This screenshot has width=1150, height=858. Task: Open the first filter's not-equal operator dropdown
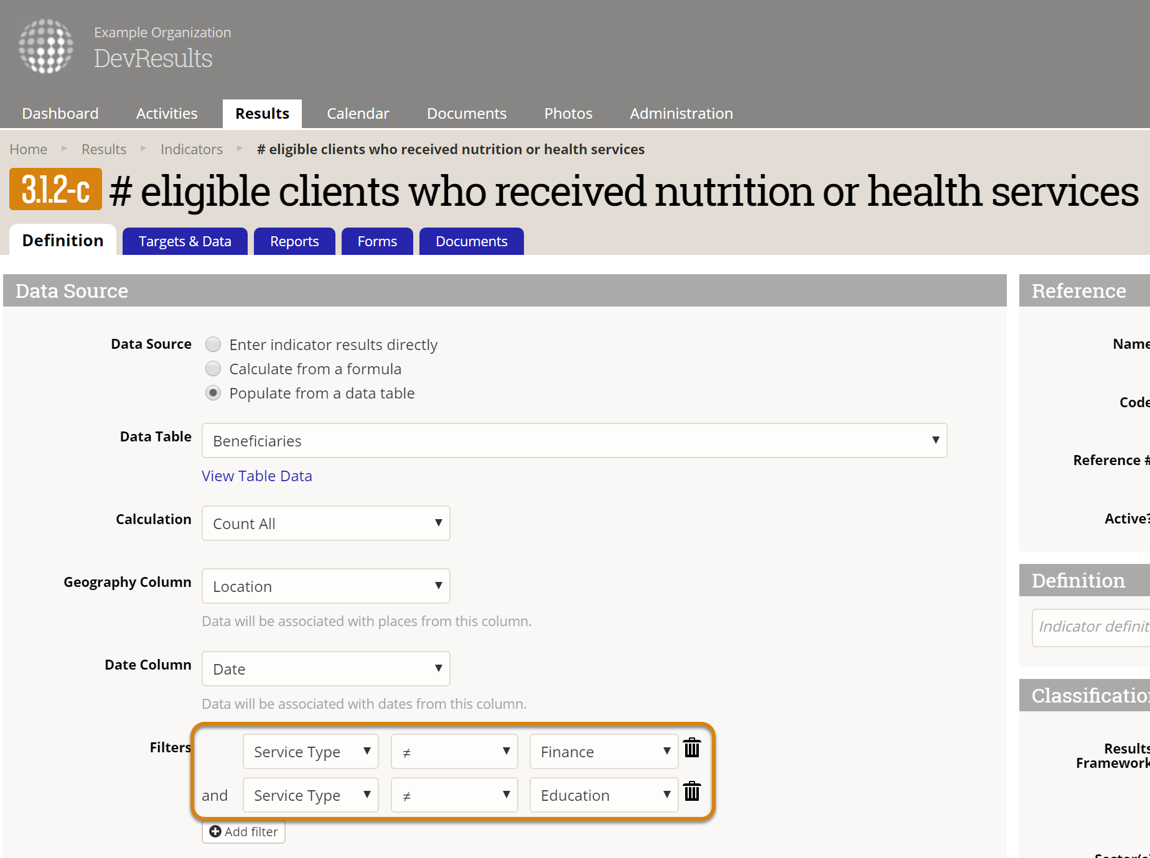pyautogui.click(x=454, y=752)
